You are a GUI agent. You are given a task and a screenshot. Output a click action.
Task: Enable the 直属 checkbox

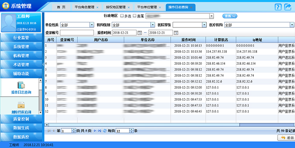135,16
